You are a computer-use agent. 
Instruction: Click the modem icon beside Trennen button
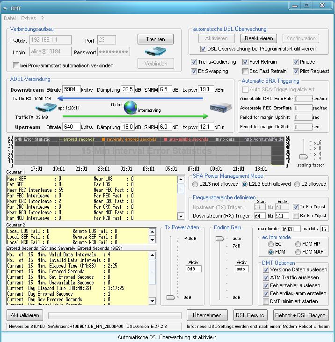coord(156,51)
